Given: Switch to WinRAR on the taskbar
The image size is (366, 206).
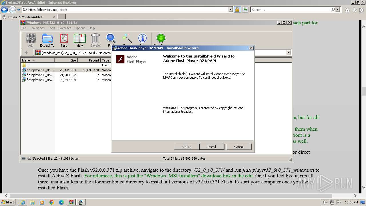Looking at the screenshot, I should click(x=71, y=202).
